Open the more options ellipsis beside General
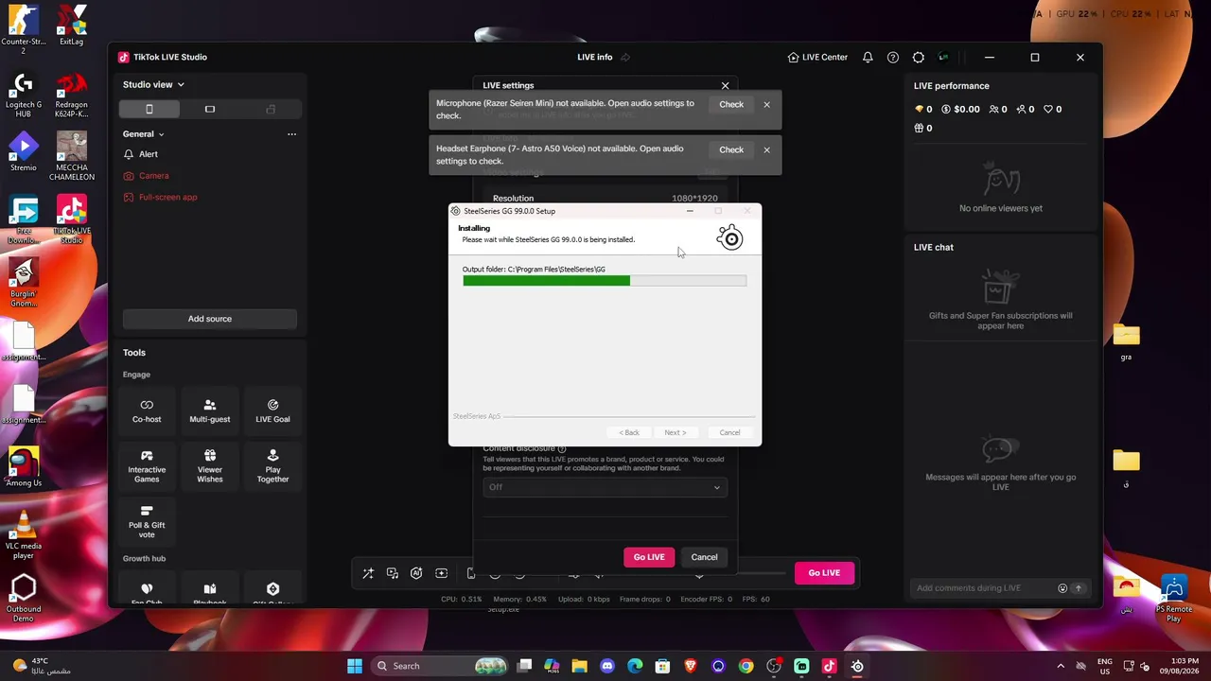 pos(291,134)
